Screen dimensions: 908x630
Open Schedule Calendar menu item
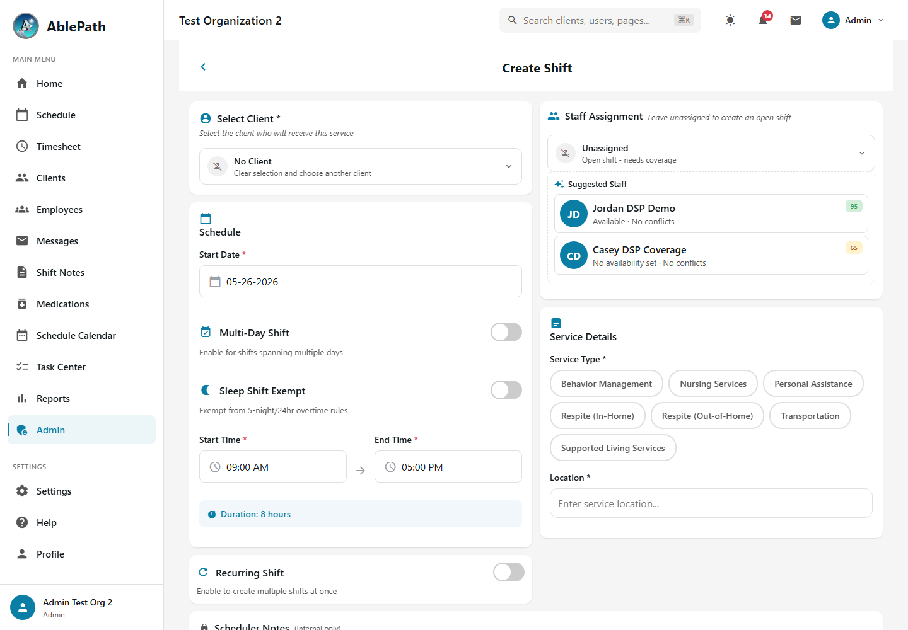click(x=81, y=335)
